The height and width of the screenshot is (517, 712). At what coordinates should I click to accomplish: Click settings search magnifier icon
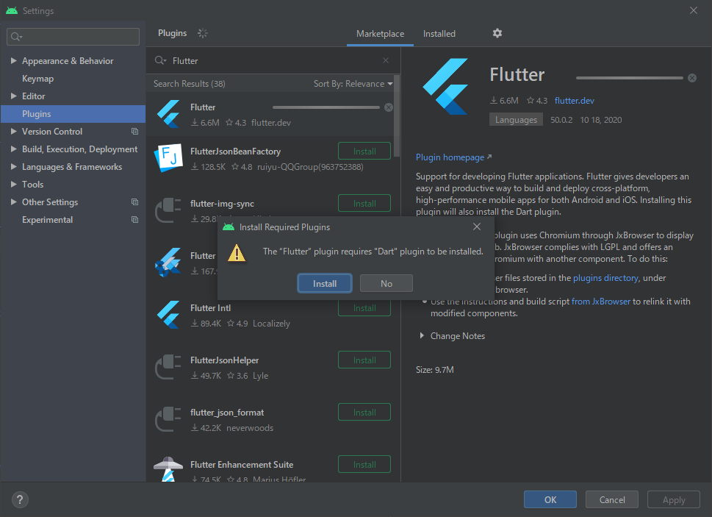16,37
